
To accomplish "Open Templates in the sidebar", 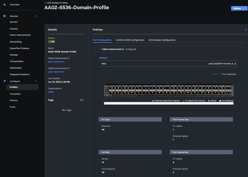I will click(x=15, y=94).
